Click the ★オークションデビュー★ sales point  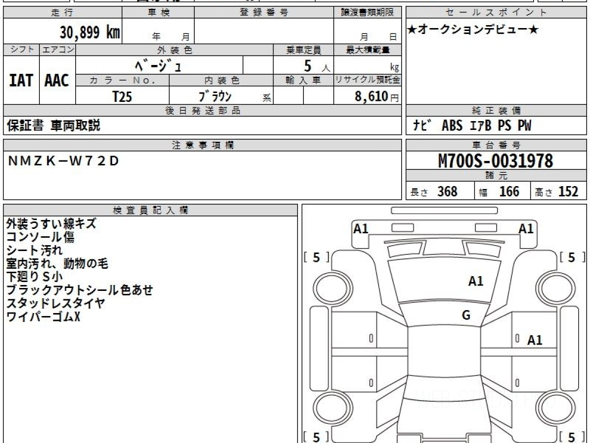[x=473, y=30]
